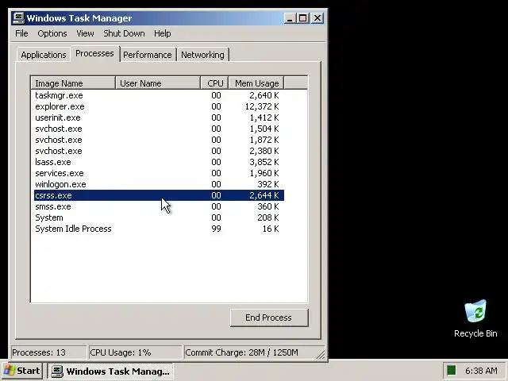Minimize the Task Manager window
The image size is (508, 381).
coord(290,18)
